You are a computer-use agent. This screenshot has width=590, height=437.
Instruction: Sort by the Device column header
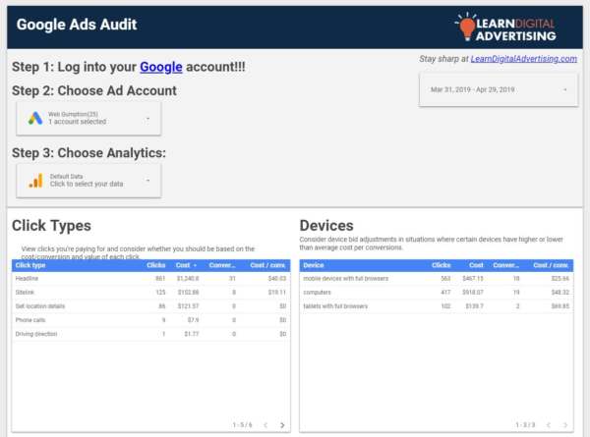tap(314, 265)
